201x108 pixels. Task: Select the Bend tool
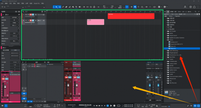(76, 7)
